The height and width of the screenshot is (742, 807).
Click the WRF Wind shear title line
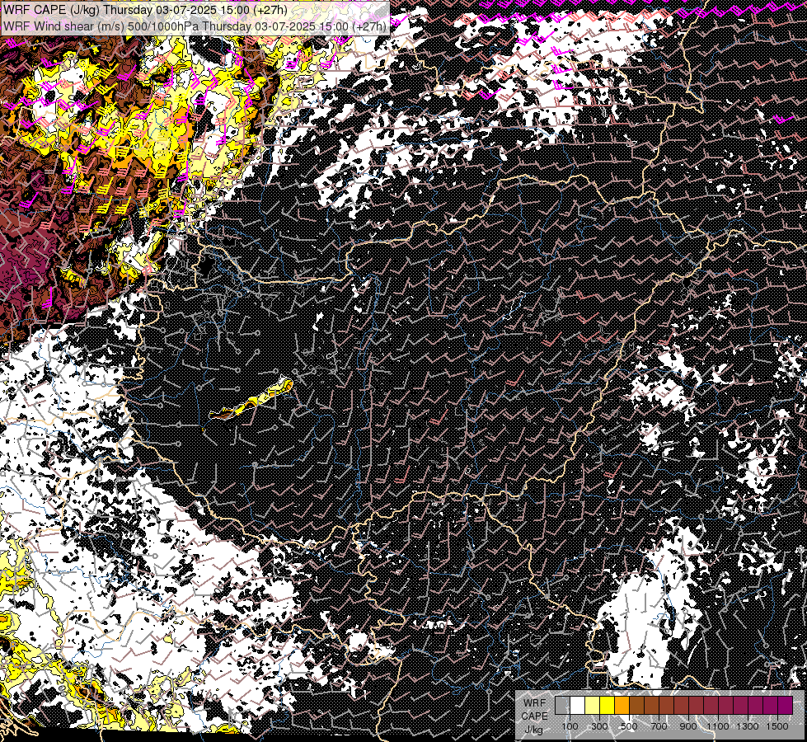tap(195, 26)
